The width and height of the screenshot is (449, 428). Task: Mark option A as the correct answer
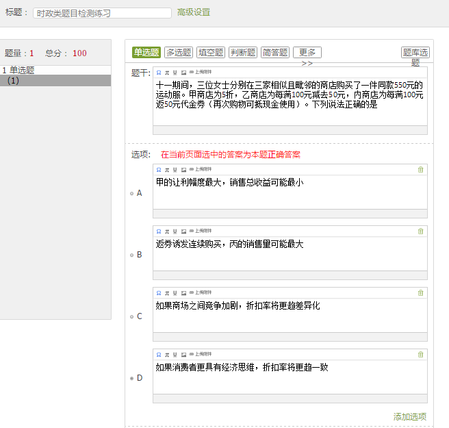(x=132, y=194)
